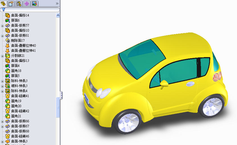
Task: Click the 曲面-修剪68 trim icon
Action: (8, 131)
